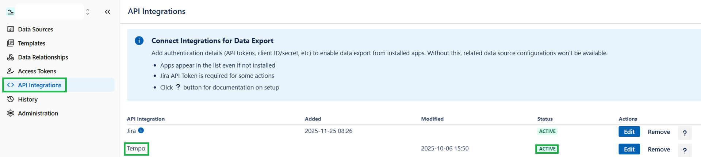Remove the Tempo integration
701x157 pixels.
(659, 149)
